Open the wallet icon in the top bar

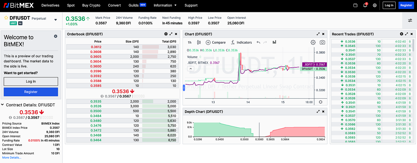point(355,5)
